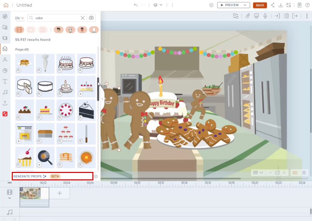
Task: Toggle the folder filter chip
Action: 31,30
